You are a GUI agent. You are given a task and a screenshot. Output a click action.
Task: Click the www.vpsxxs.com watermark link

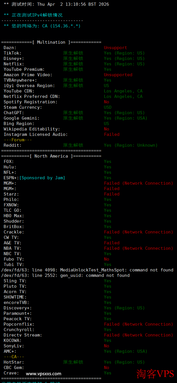pyautogui.click(x=43, y=374)
